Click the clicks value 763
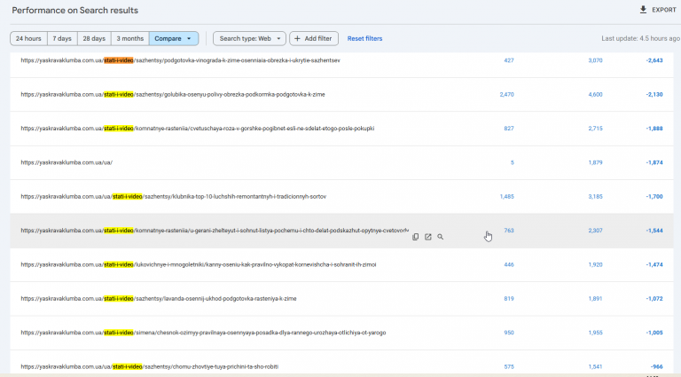 509,231
